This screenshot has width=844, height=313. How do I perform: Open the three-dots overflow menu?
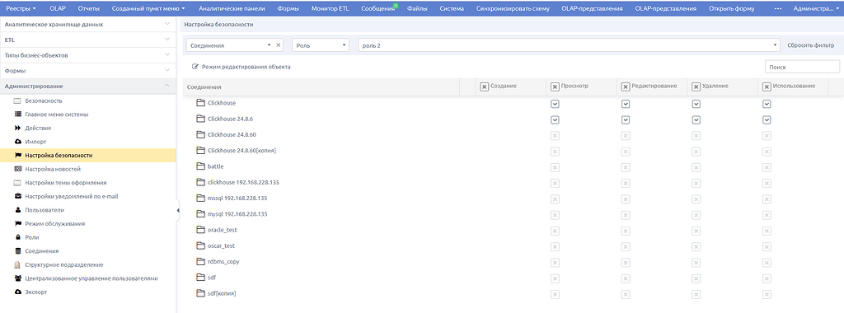(778, 8)
